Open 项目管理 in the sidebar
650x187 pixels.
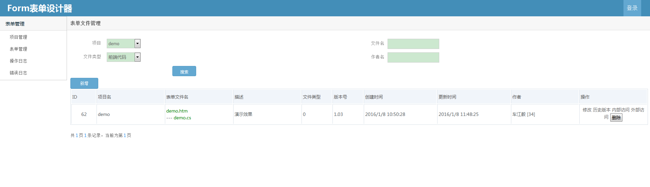click(18, 37)
